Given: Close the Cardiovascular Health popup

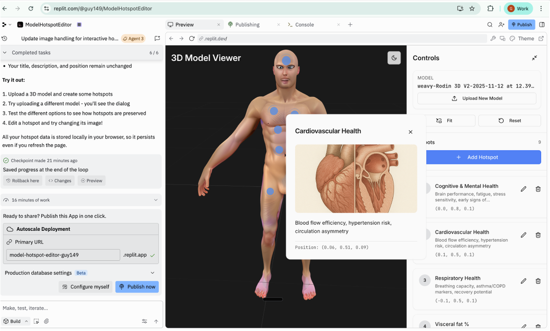Looking at the screenshot, I should click(x=410, y=132).
